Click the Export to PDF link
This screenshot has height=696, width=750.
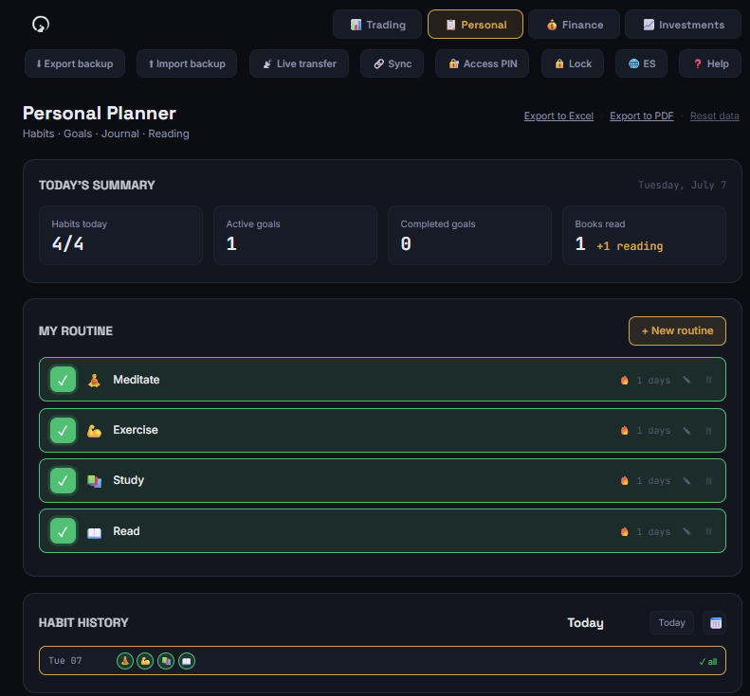pyautogui.click(x=641, y=116)
